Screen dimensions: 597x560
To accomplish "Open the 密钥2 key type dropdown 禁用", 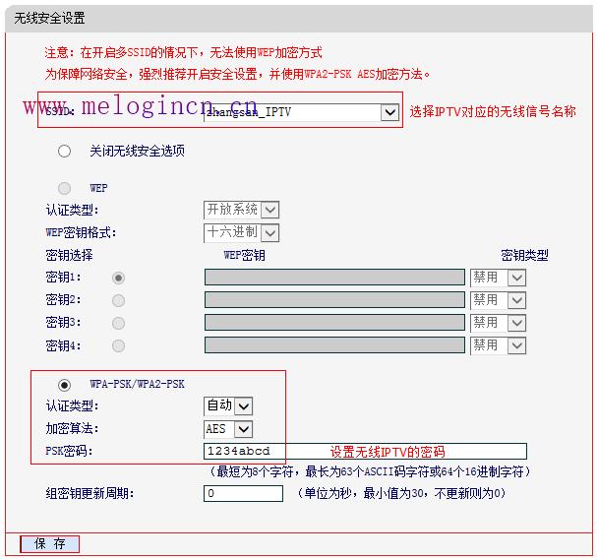I will 498,300.
